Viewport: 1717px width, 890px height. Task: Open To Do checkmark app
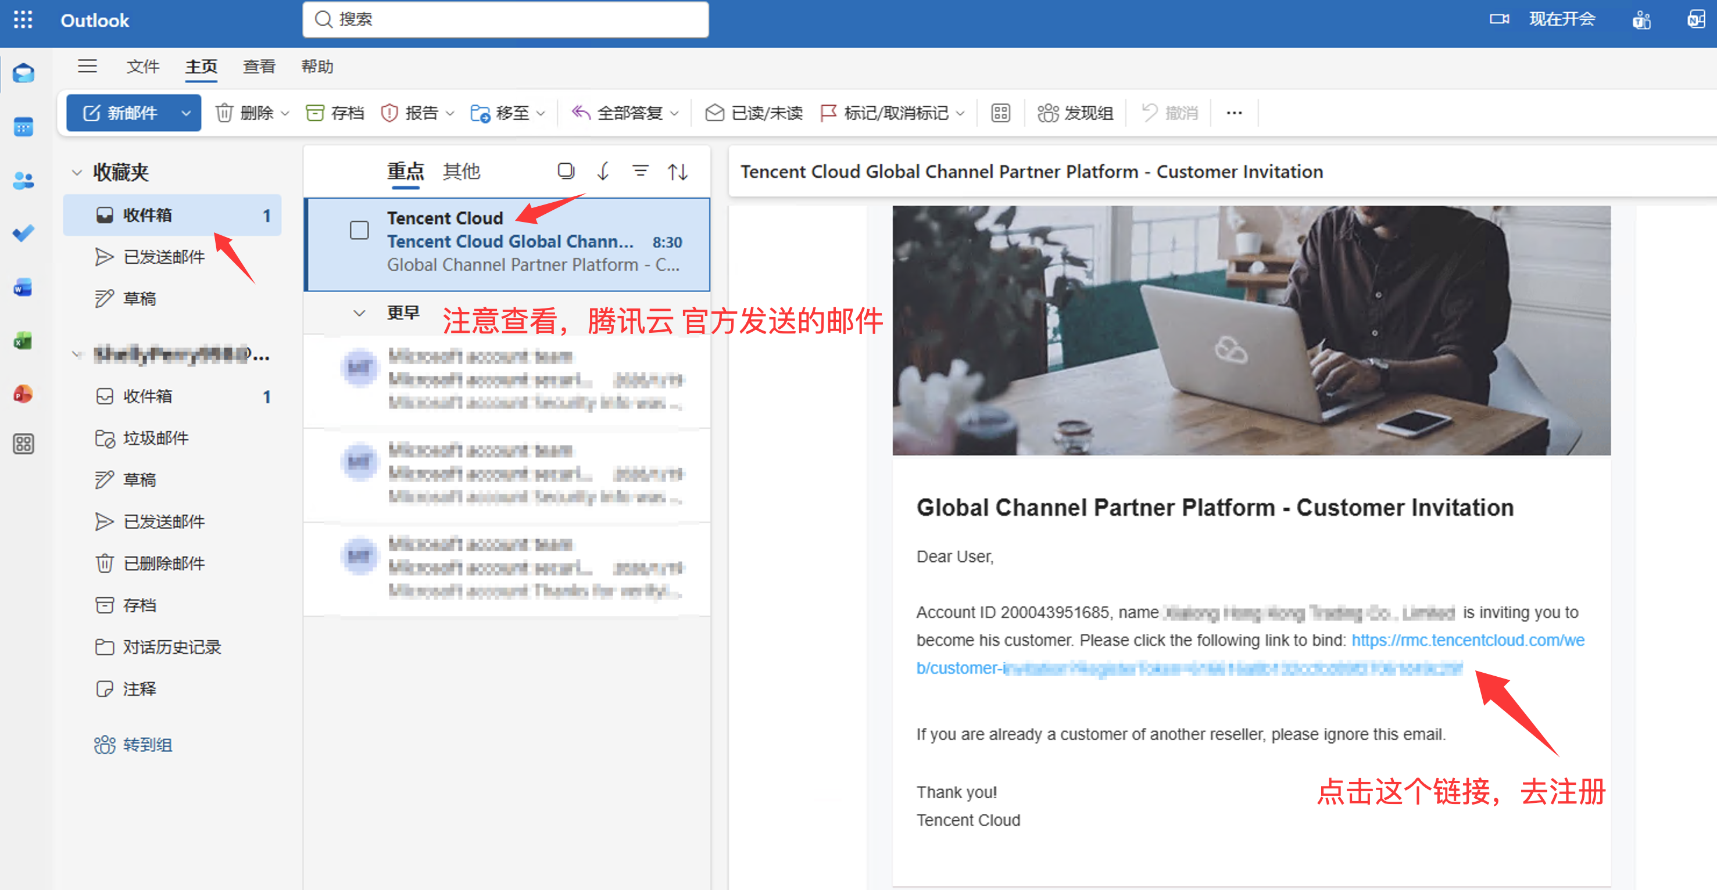[23, 233]
